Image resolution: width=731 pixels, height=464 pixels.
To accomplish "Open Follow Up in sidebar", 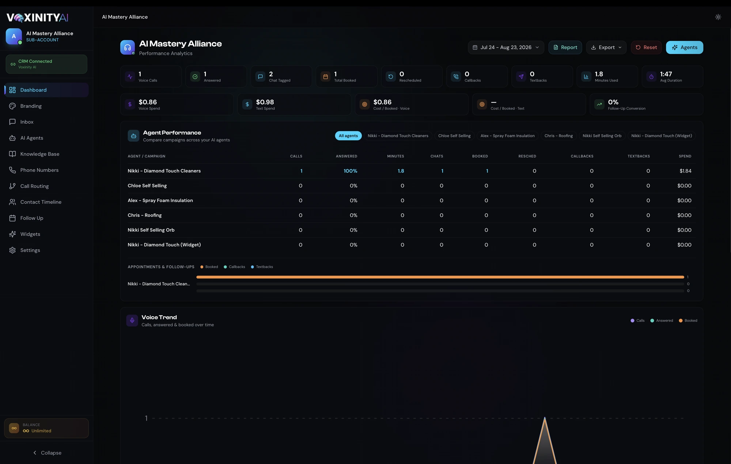I will pos(46,218).
